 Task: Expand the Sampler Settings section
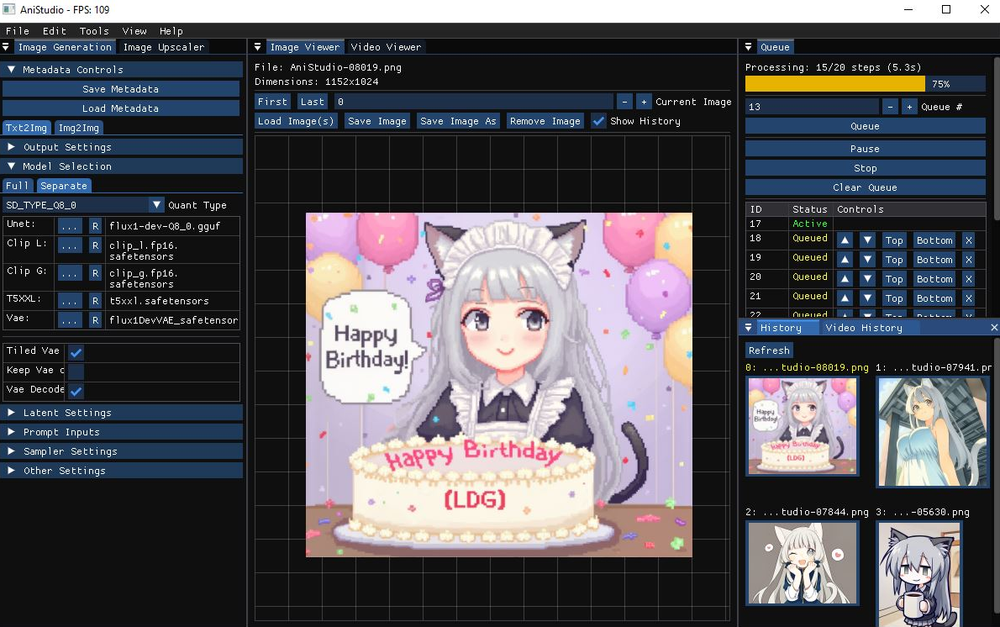(122, 451)
